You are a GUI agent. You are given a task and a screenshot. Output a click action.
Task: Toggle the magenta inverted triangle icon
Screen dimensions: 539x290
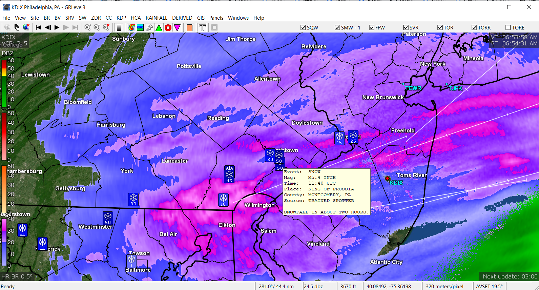177,27
